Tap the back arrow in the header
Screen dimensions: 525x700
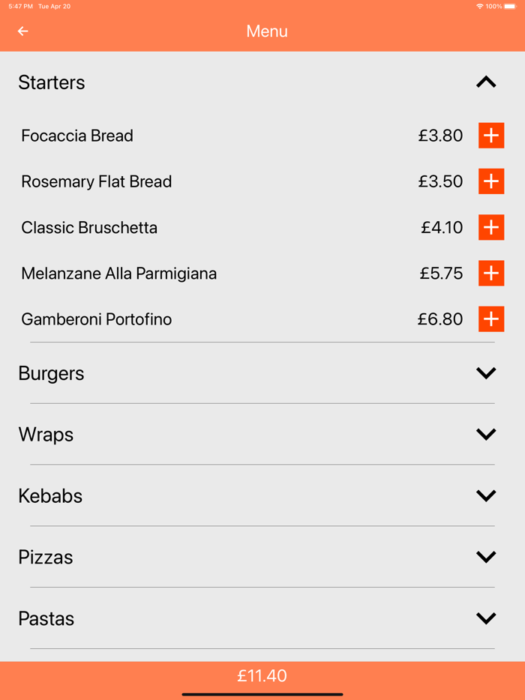pos(22,31)
